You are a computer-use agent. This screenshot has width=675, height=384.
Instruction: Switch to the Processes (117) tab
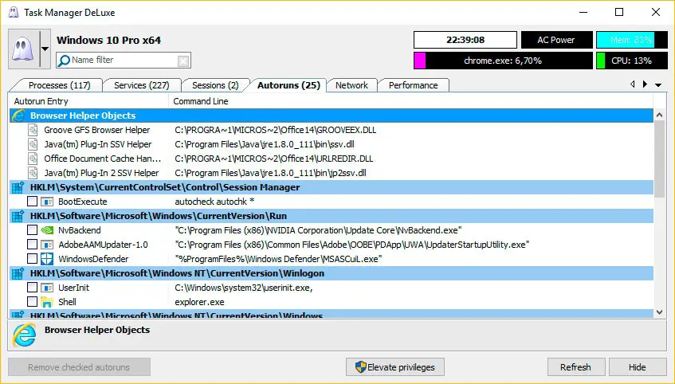pyautogui.click(x=60, y=85)
